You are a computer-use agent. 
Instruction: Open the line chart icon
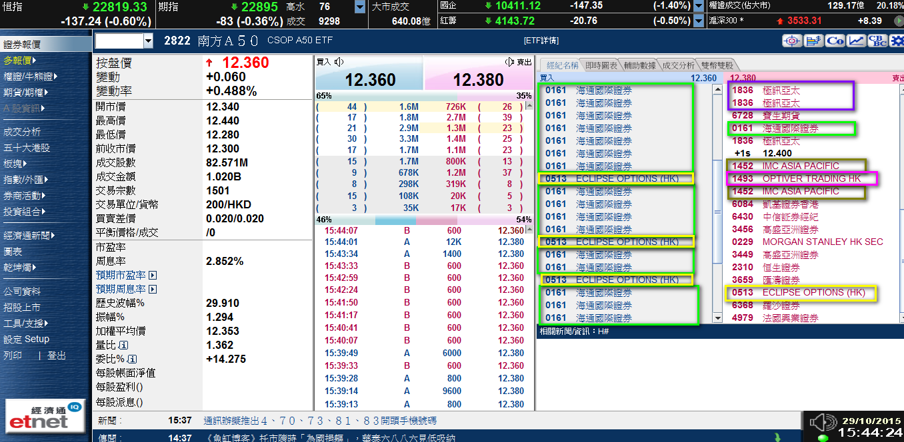(x=856, y=41)
